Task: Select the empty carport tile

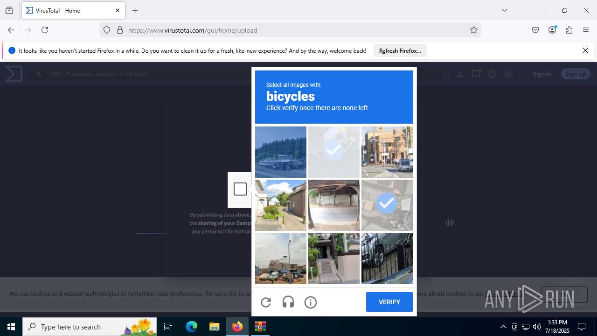Action: 334,205
